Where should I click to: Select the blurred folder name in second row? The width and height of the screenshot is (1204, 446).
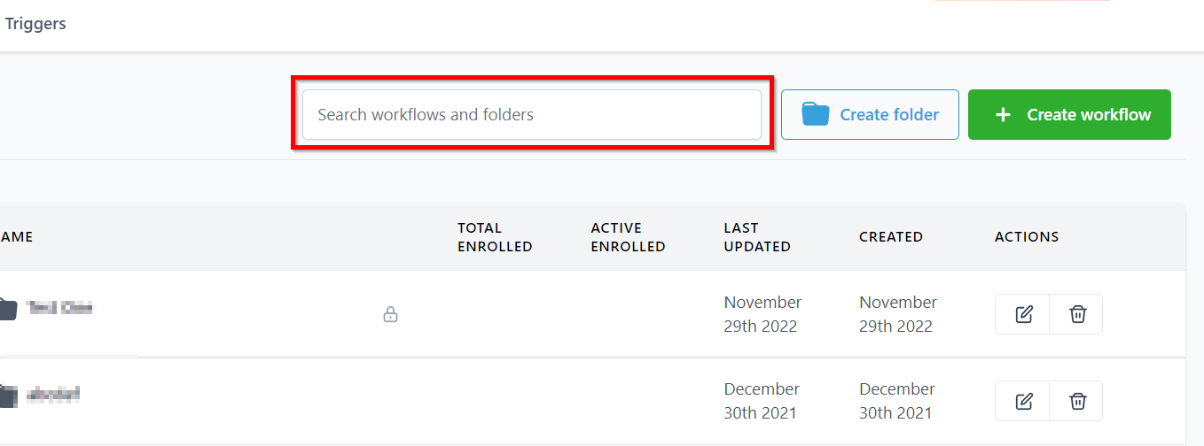click(x=54, y=395)
